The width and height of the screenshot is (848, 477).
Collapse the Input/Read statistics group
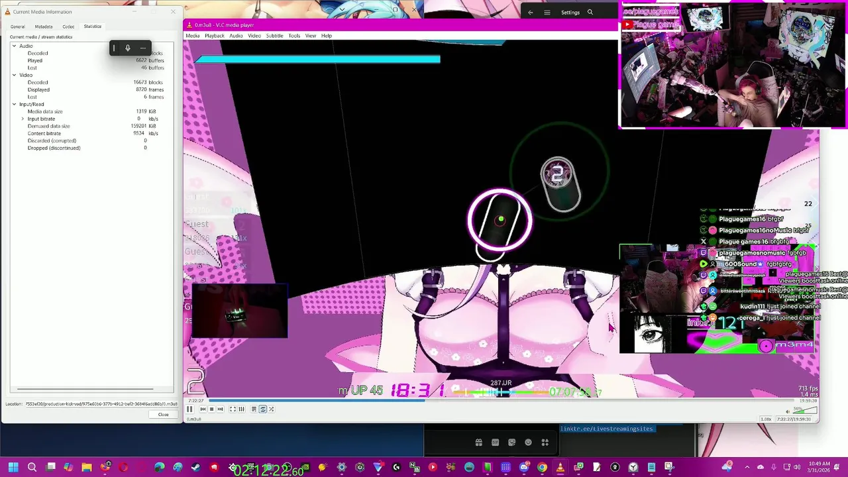14,104
